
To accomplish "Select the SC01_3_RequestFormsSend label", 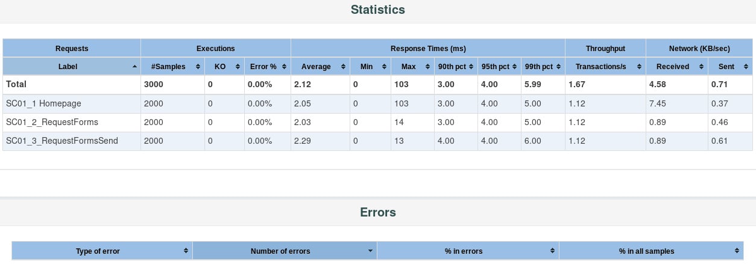I will click(62, 141).
